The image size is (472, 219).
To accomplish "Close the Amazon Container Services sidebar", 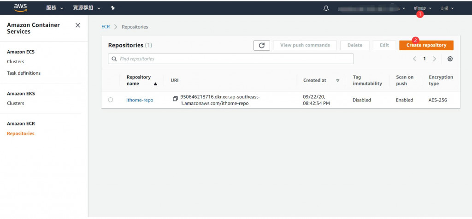I will point(77,25).
